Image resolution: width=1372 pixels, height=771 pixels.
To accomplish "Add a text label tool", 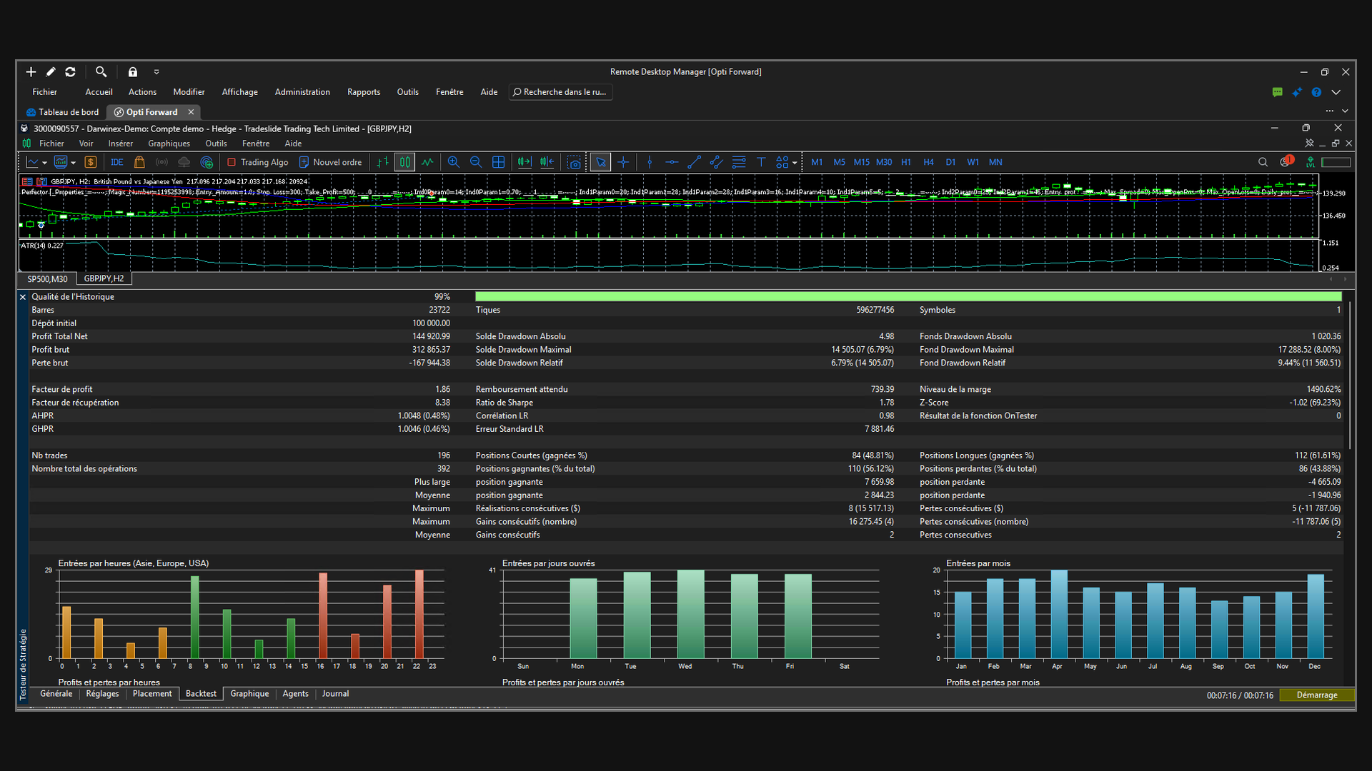I will point(761,162).
